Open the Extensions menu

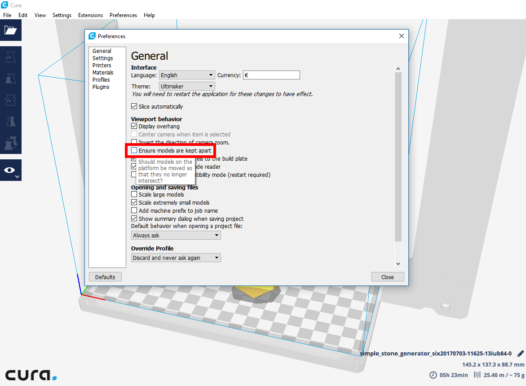click(91, 15)
